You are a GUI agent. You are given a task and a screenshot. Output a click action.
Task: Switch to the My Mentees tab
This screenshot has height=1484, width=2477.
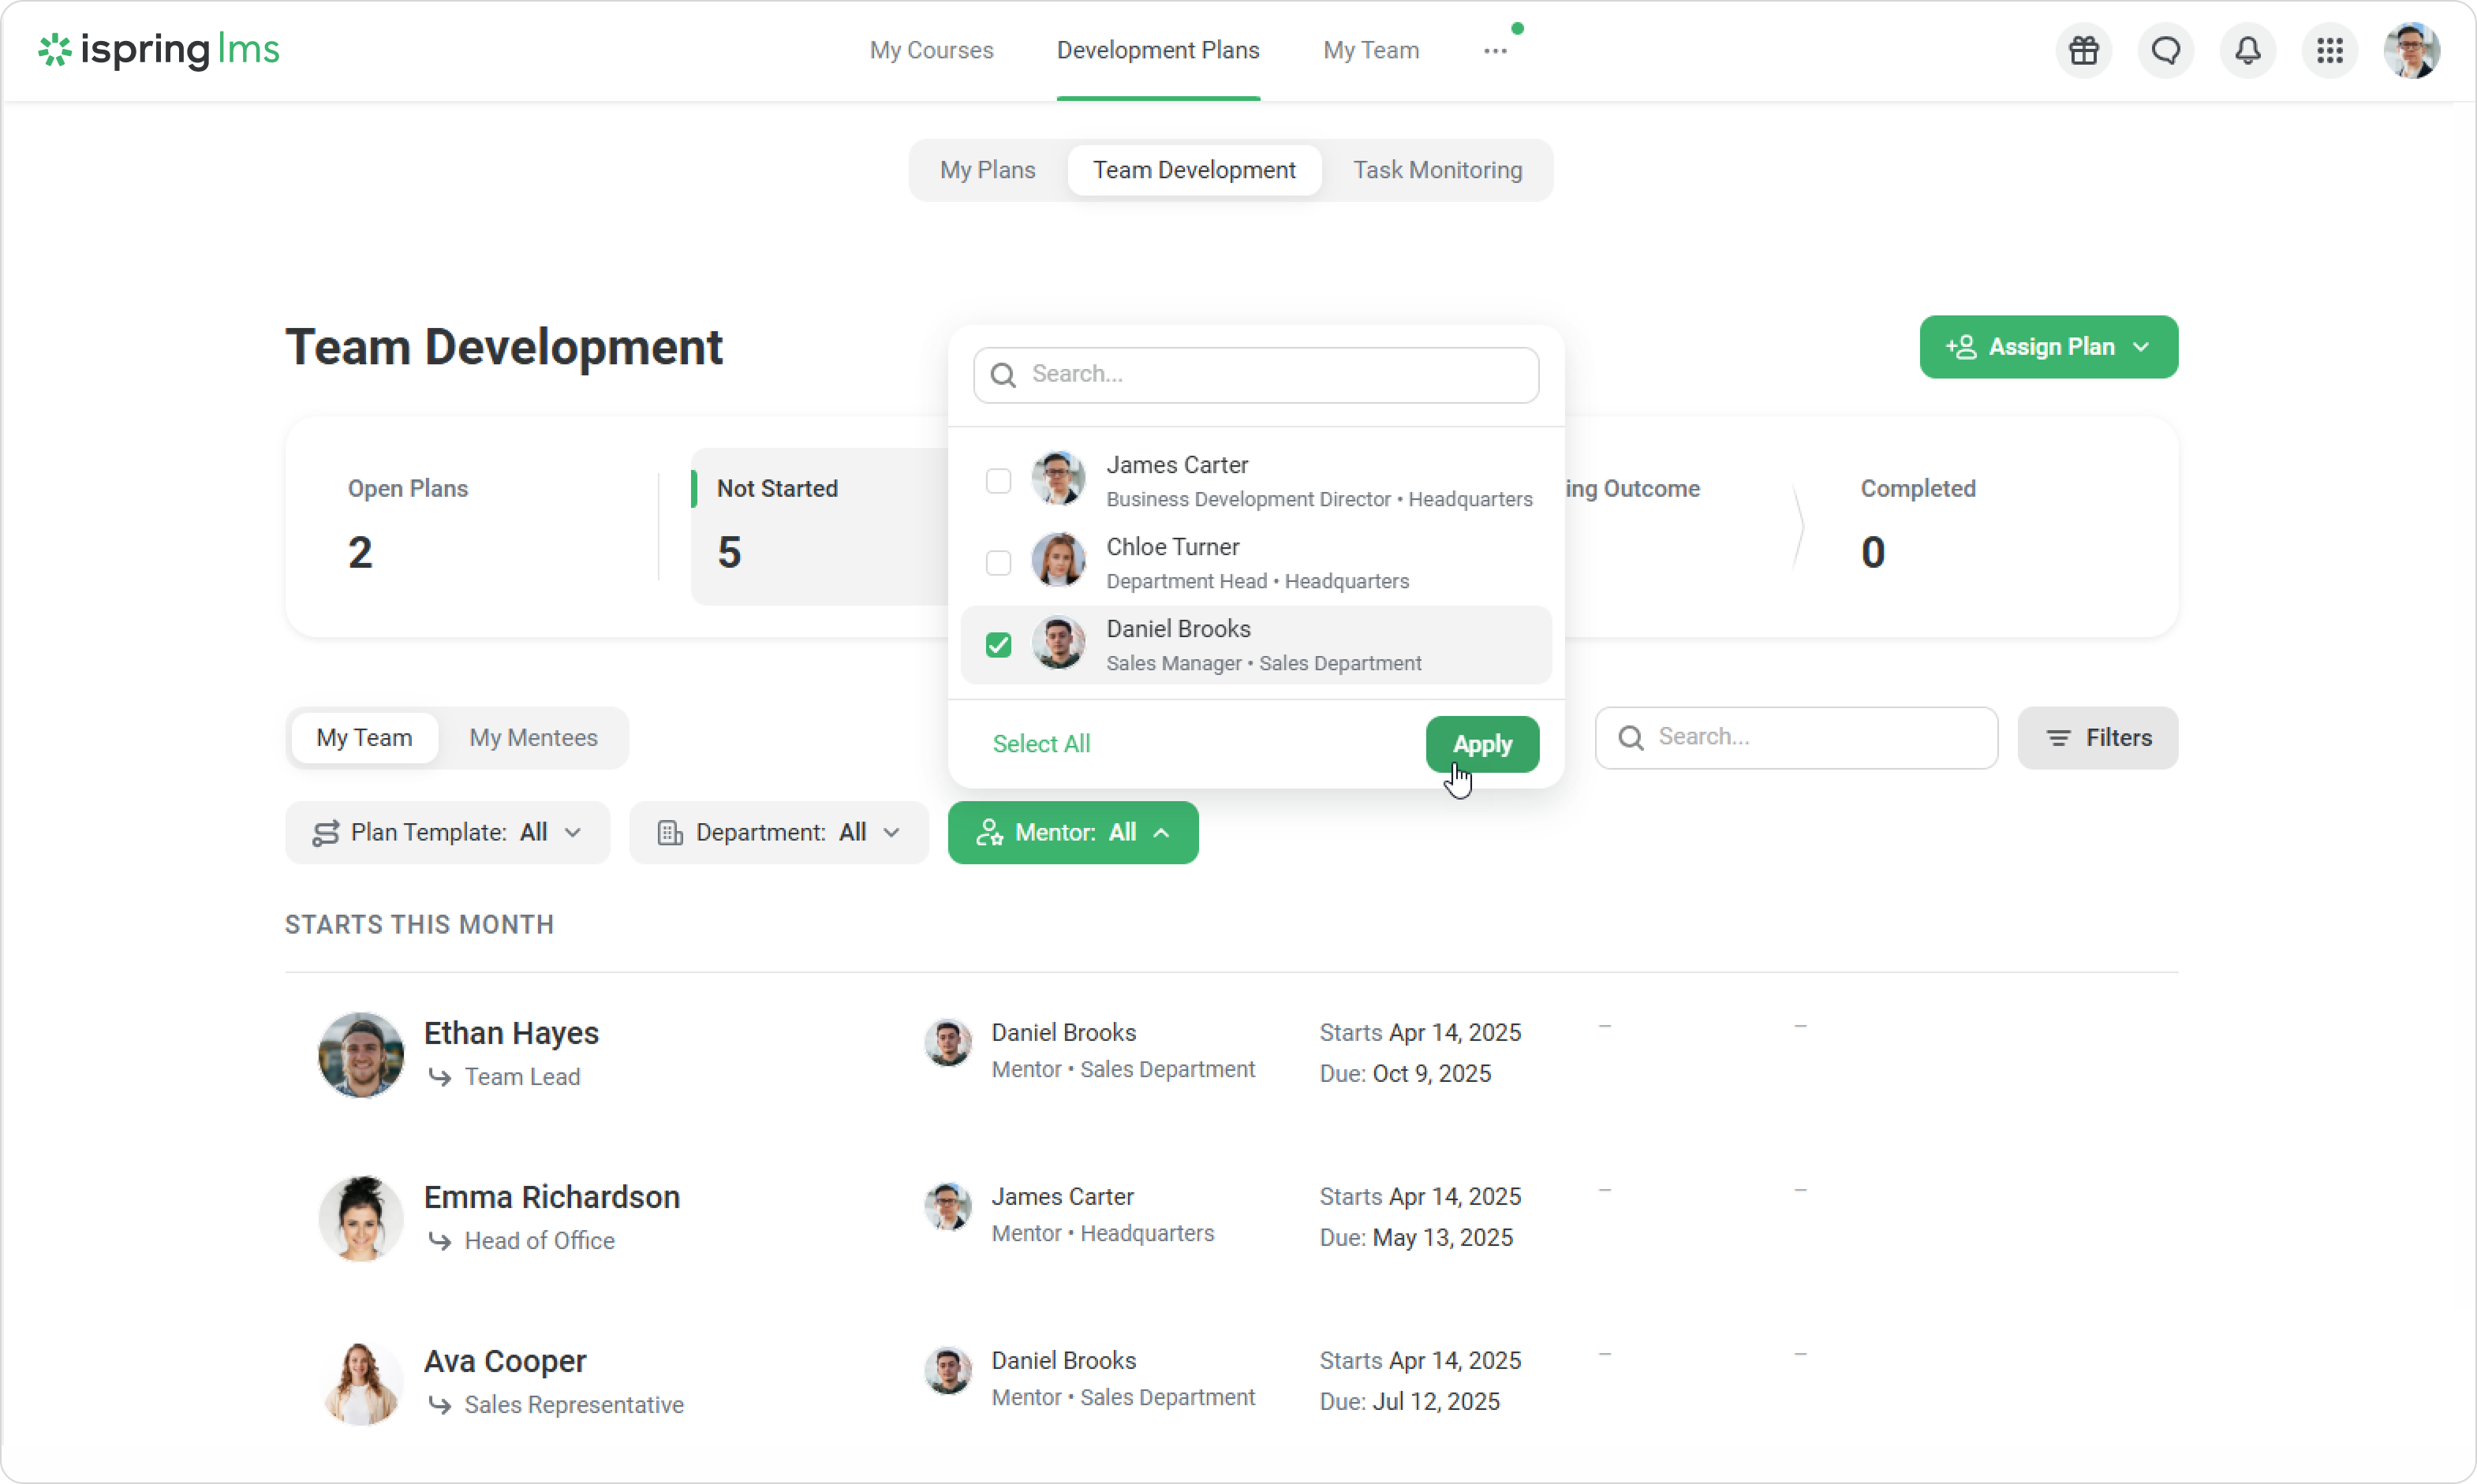(x=533, y=738)
